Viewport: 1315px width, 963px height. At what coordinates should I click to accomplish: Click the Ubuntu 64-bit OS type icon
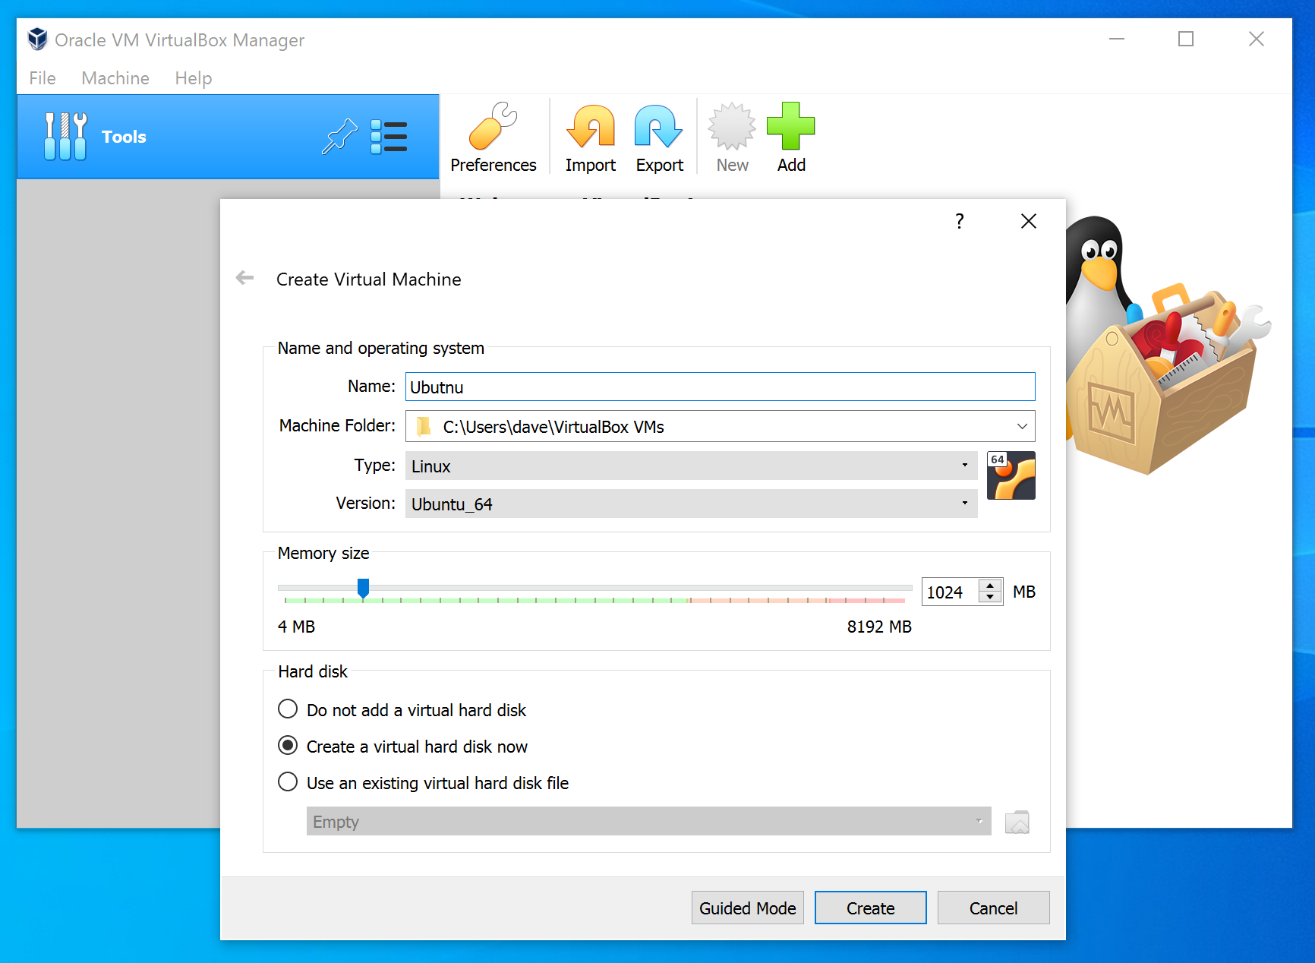tap(1011, 475)
